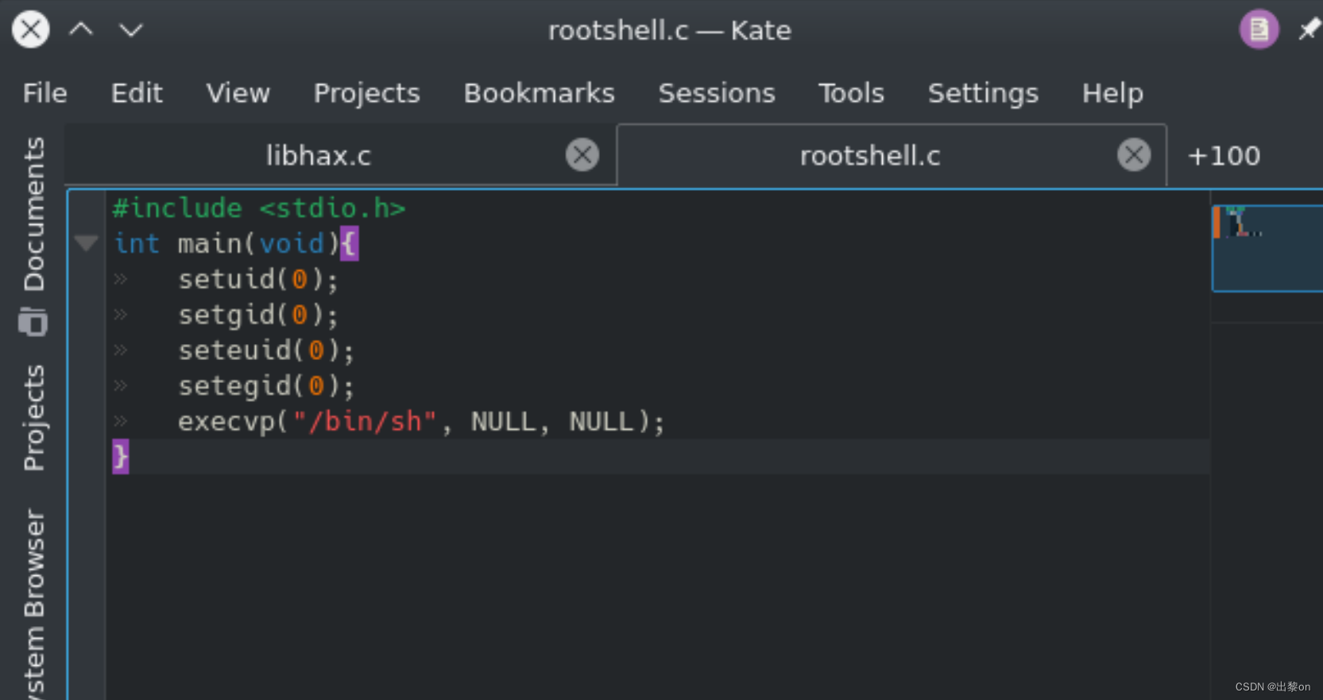Click the 'int' keyword before main

point(137,243)
